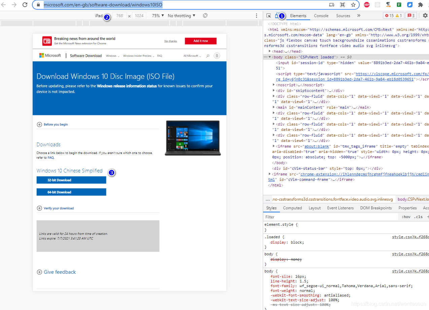Show more DevTools tabs via the chevron
The width and height of the screenshot is (429, 310).
point(359,15)
